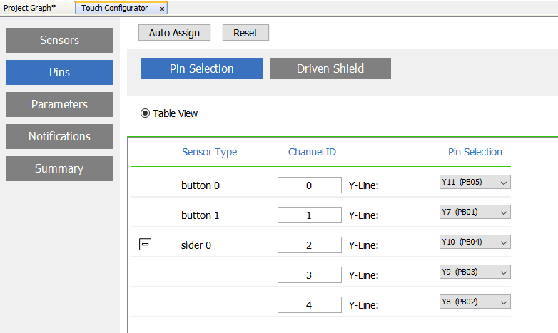This screenshot has height=333, width=558.
Task: Select the Table View radio button
Action: (x=146, y=113)
